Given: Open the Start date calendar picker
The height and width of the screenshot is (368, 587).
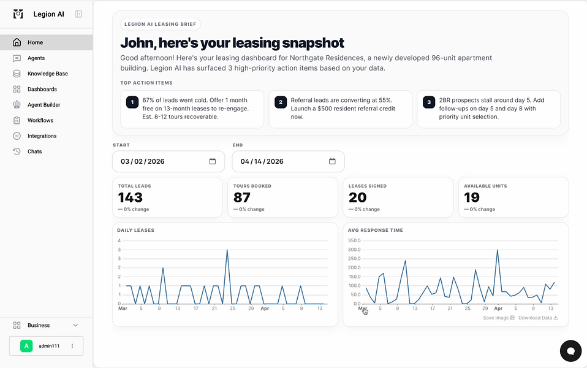Looking at the screenshot, I should (x=212, y=161).
